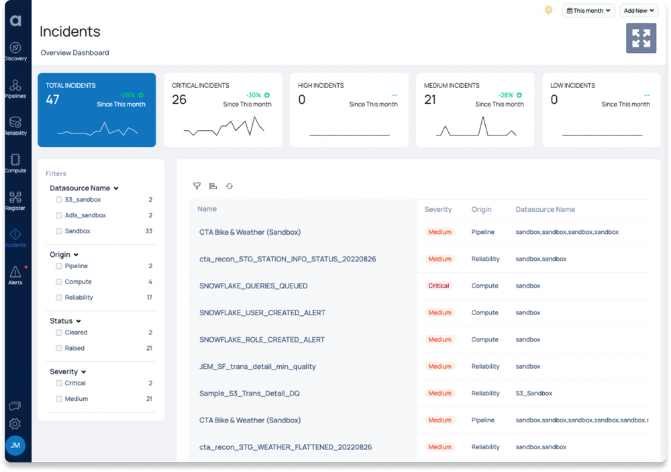The width and height of the screenshot is (671, 472).
Task: Open the Add New dropdown
Action: 637,10
